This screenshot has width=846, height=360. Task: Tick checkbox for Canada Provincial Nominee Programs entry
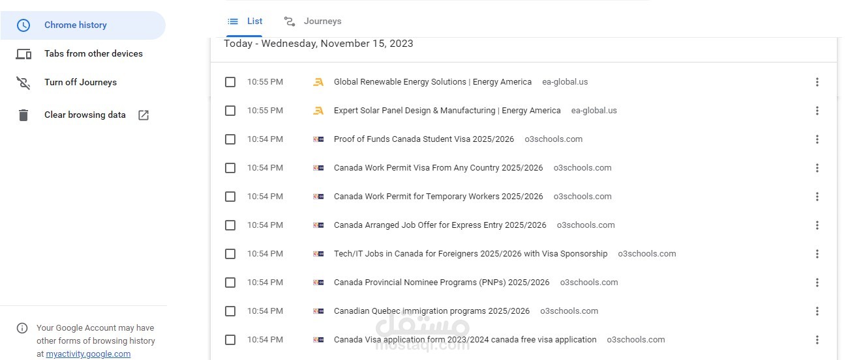[x=230, y=283]
